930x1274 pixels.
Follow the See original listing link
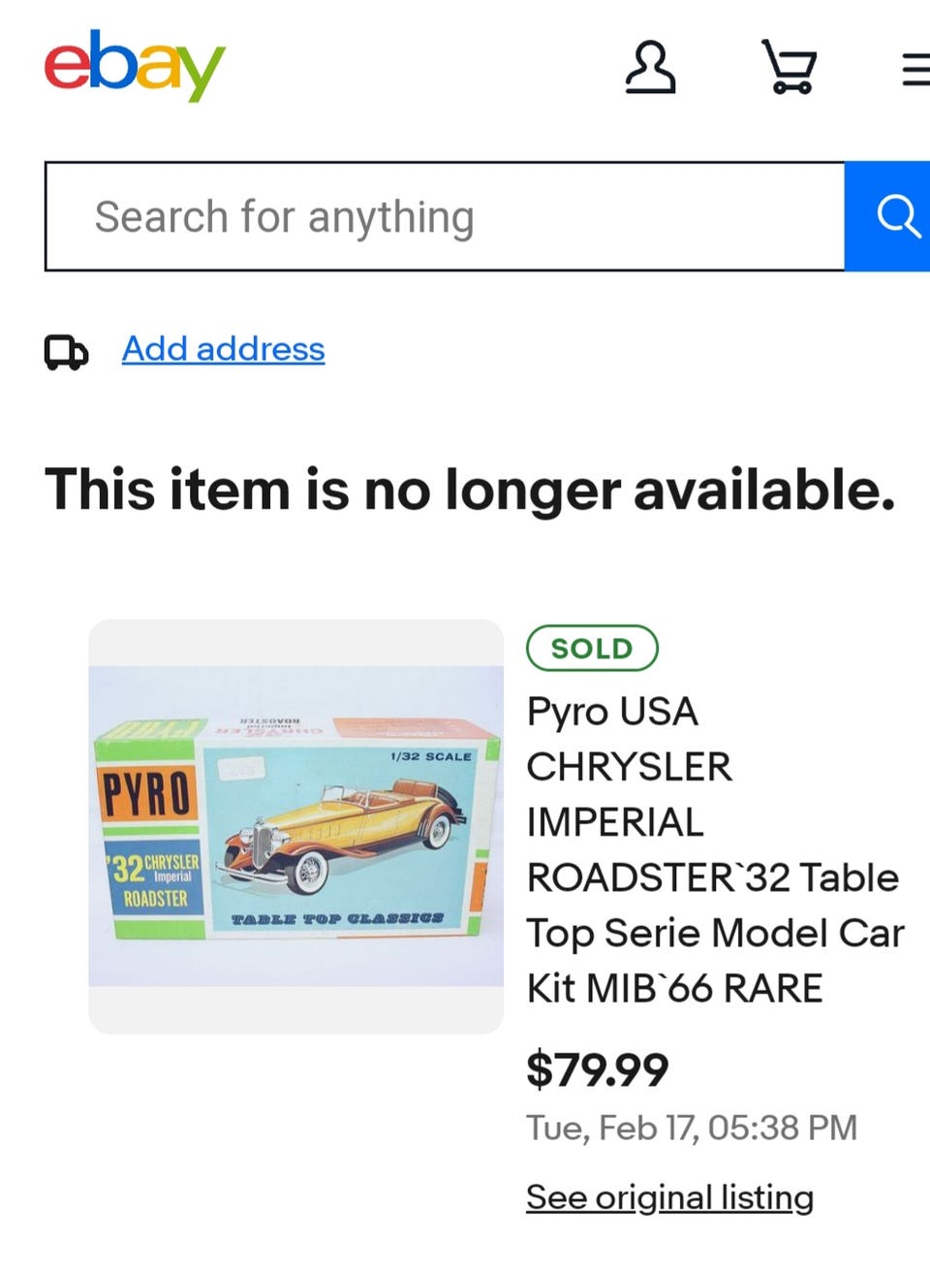click(669, 1197)
